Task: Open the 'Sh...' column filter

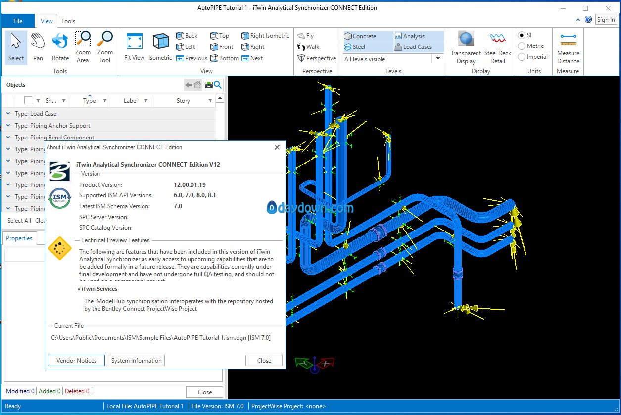Action: click(x=64, y=101)
